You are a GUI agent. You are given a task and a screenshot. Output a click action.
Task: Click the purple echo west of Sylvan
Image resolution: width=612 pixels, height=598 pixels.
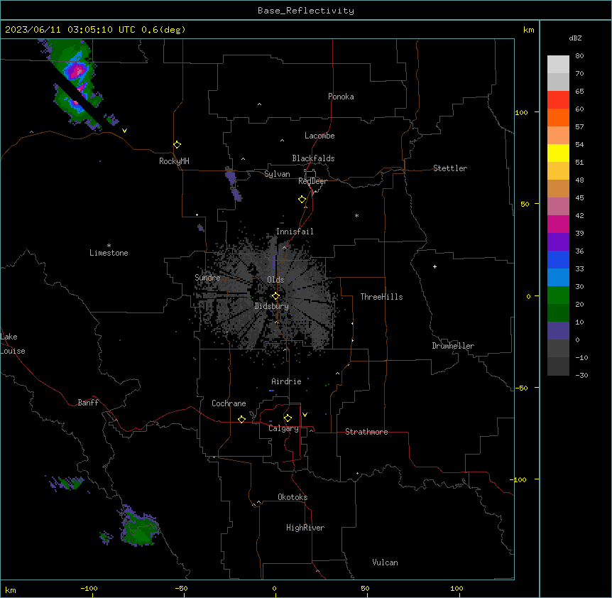233,183
